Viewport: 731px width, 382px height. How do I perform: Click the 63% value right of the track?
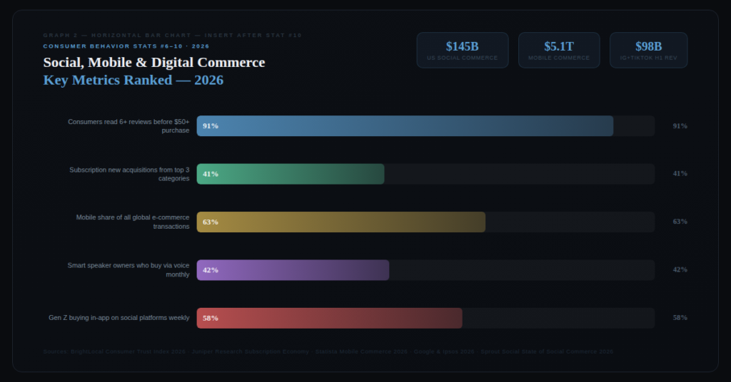coord(680,222)
